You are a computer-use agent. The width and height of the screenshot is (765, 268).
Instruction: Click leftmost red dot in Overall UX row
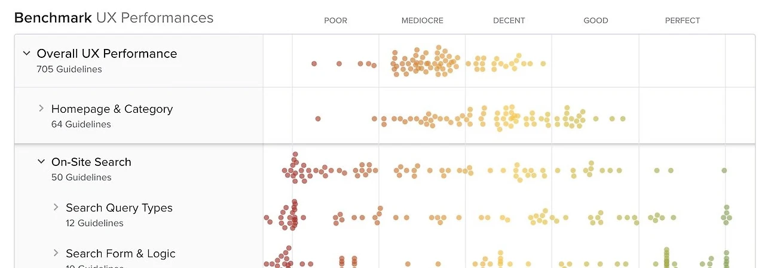314,63
